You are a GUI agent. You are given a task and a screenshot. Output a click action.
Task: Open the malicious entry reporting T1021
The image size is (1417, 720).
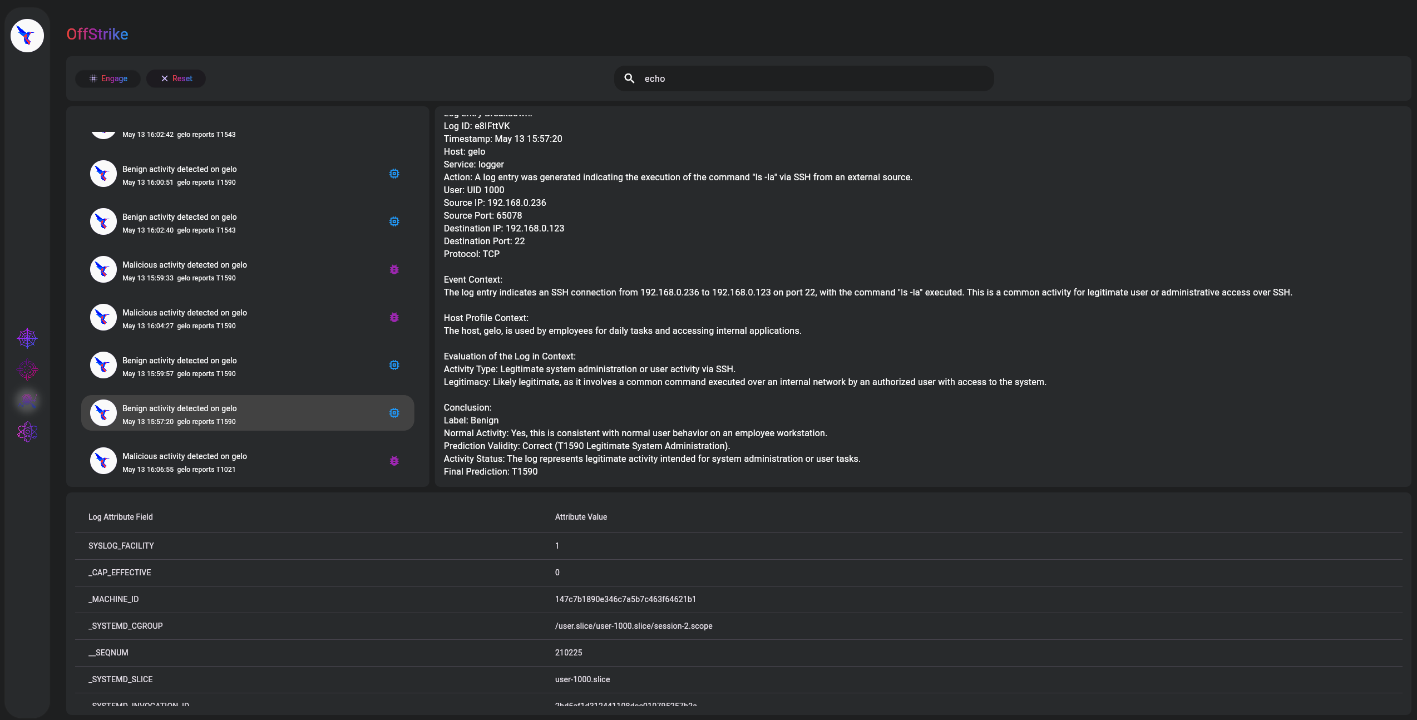click(x=248, y=462)
